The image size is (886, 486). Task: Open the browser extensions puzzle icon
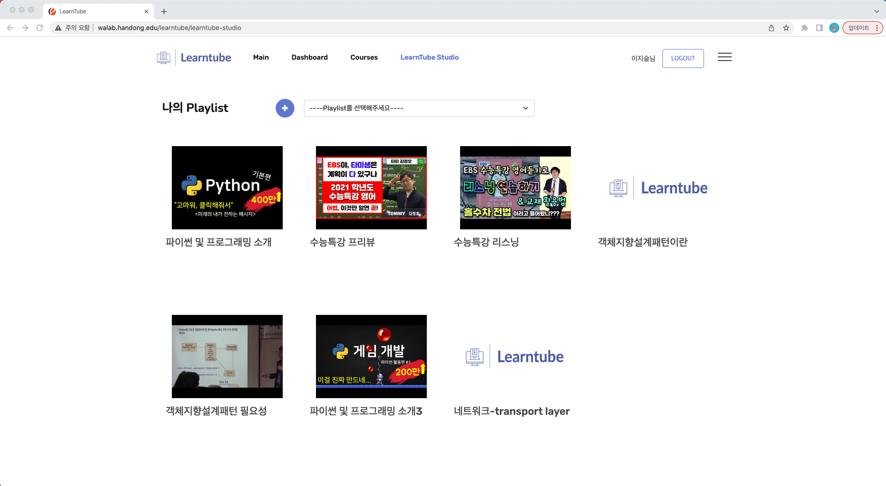(x=805, y=28)
